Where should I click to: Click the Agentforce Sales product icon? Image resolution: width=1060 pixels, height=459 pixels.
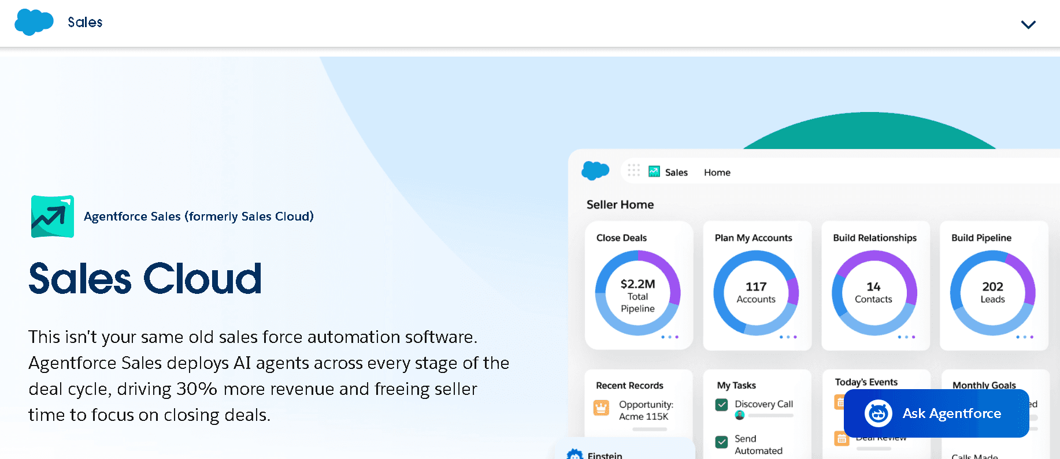53,217
